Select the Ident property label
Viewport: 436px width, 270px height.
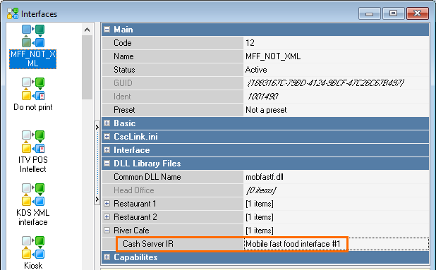click(122, 97)
